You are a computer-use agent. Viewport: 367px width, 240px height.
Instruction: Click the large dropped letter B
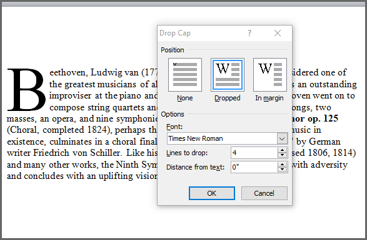pyautogui.click(x=26, y=89)
